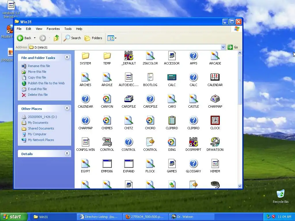This screenshot has height=221, width=295.
Task: Switch to Dr. Watson taskbar button
Action: pos(191,217)
